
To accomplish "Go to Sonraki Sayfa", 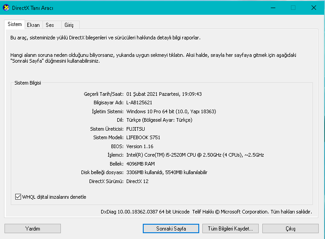I will click(171, 228).
